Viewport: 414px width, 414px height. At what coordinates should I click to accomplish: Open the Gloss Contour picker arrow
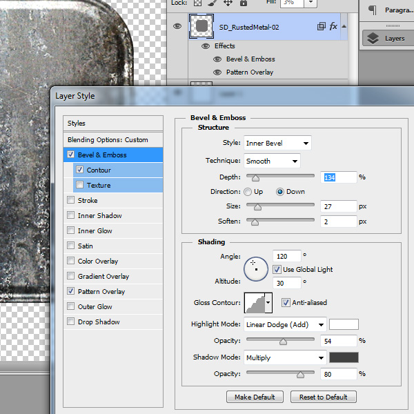pos(268,303)
